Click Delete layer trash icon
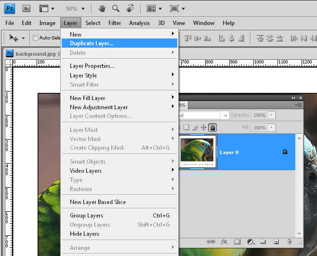Image resolution: width=317 pixels, height=256 pixels. point(290,242)
